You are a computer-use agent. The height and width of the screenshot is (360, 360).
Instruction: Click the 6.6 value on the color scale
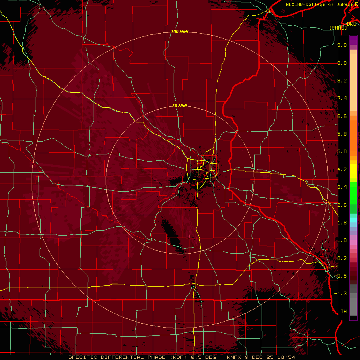click(x=342, y=116)
